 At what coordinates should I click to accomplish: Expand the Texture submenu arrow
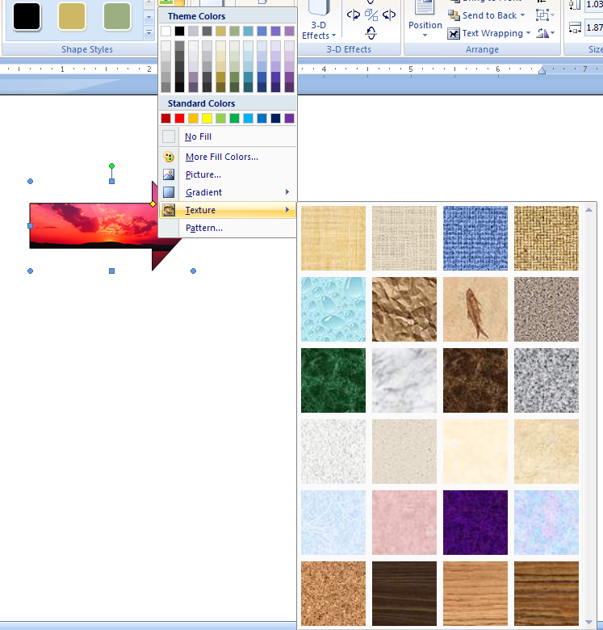pos(287,210)
